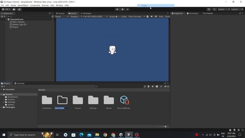The width and height of the screenshot is (245, 138).
Task: Open the Play Focused dropdown
Action: (x=137, y=16)
